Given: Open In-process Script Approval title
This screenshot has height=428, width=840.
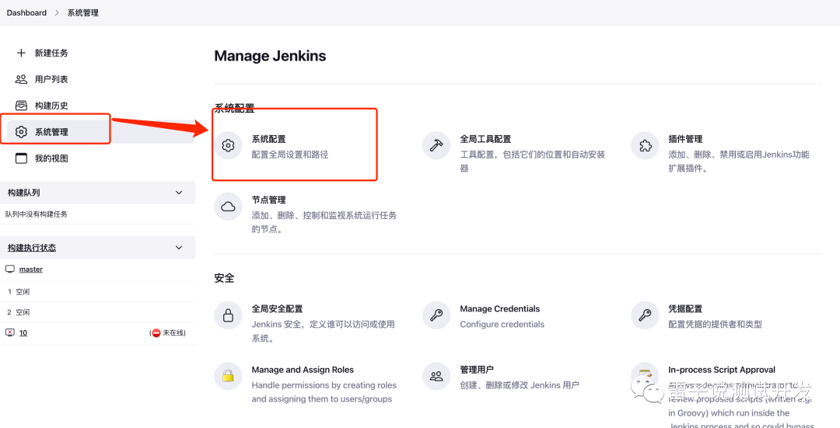Looking at the screenshot, I should coord(722,370).
